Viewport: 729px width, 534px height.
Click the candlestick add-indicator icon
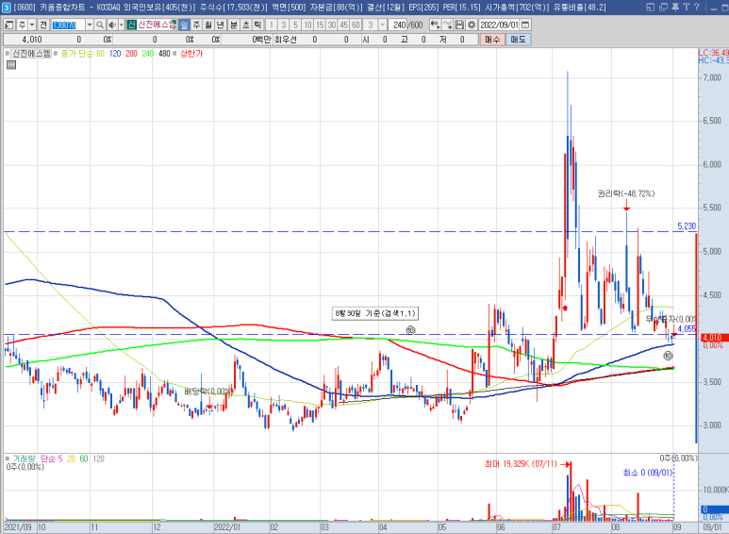point(435,25)
